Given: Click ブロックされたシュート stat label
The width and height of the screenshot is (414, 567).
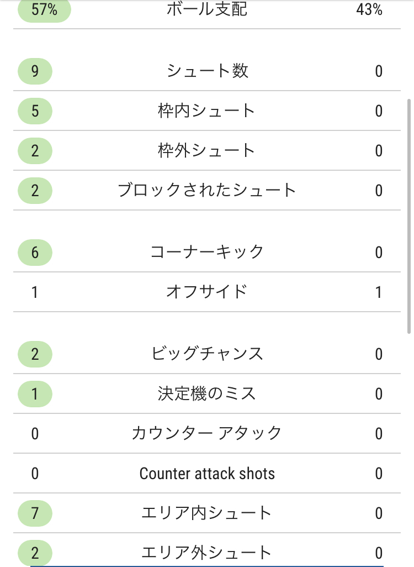Looking at the screenshot, I should [x=207, y=190].
